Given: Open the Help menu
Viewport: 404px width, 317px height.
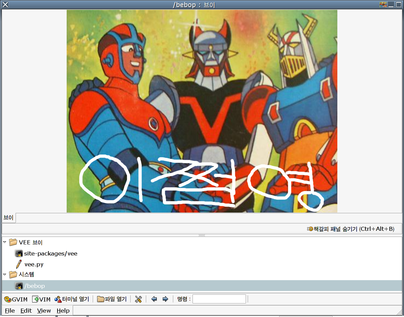Looking at the screenshot, I should point(63,311).
